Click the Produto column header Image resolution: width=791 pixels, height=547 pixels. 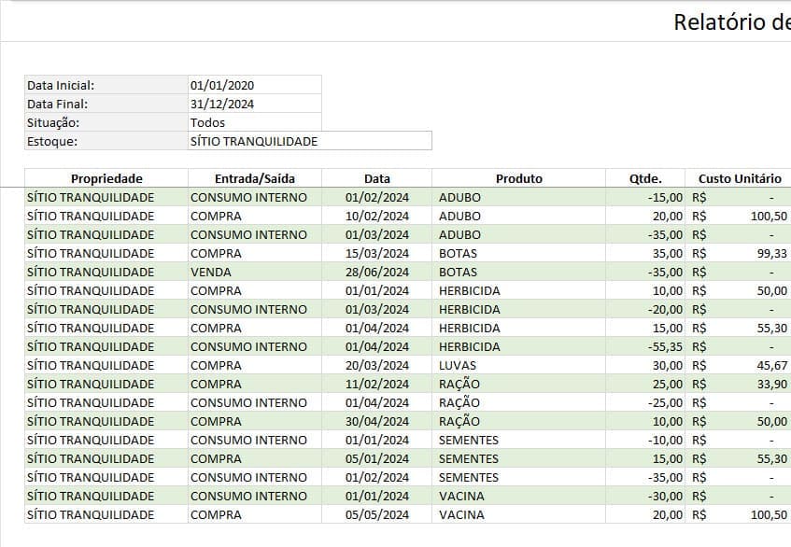pos(518,178)
